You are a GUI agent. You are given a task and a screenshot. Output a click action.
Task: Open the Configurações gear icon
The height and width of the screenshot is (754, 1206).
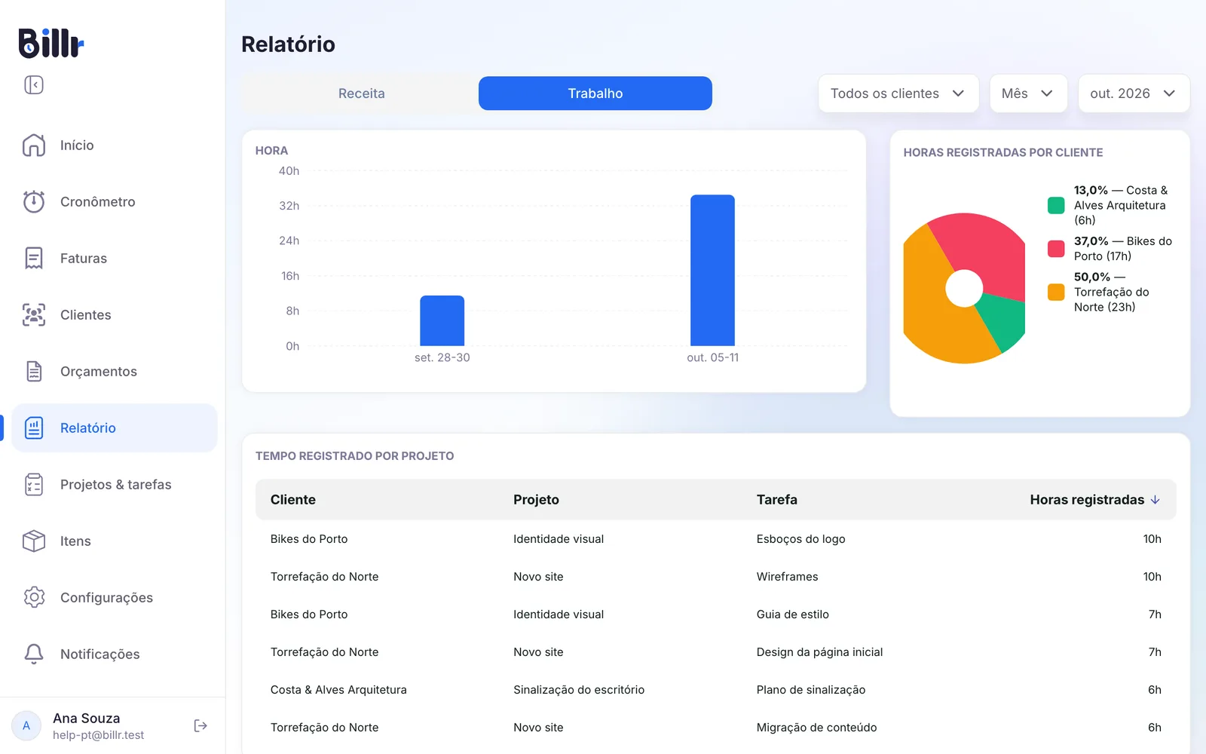coord(34,597)
